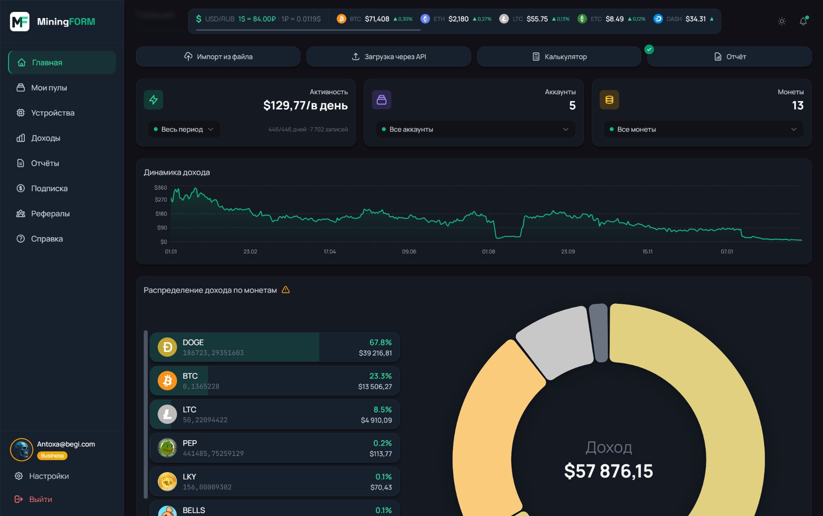Screen dimensions: 823x516
Task: Click the Монеты coins stack icon
Action: pos(609,100)
